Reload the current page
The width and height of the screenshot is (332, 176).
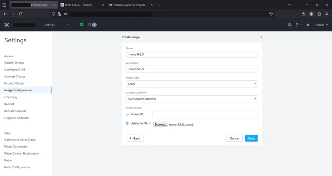tap(21, 14)
